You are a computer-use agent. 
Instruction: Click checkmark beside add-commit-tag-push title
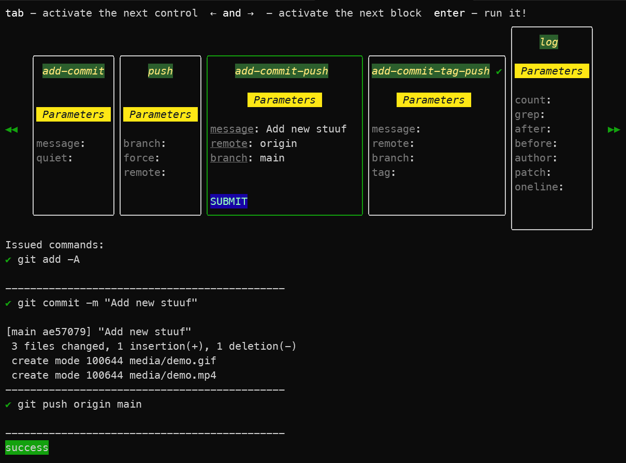click(499, 71)
